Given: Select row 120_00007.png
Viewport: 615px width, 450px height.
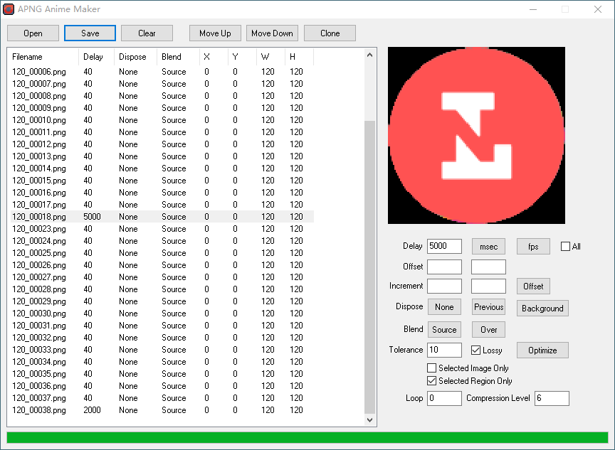Looking at the screenshot, I should point(162,84).
